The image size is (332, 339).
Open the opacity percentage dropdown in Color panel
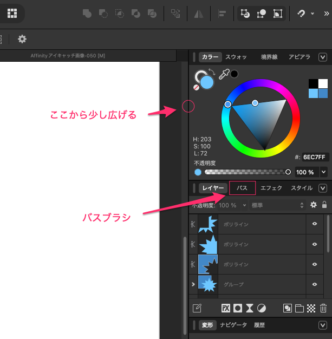[x=324, y=172]
